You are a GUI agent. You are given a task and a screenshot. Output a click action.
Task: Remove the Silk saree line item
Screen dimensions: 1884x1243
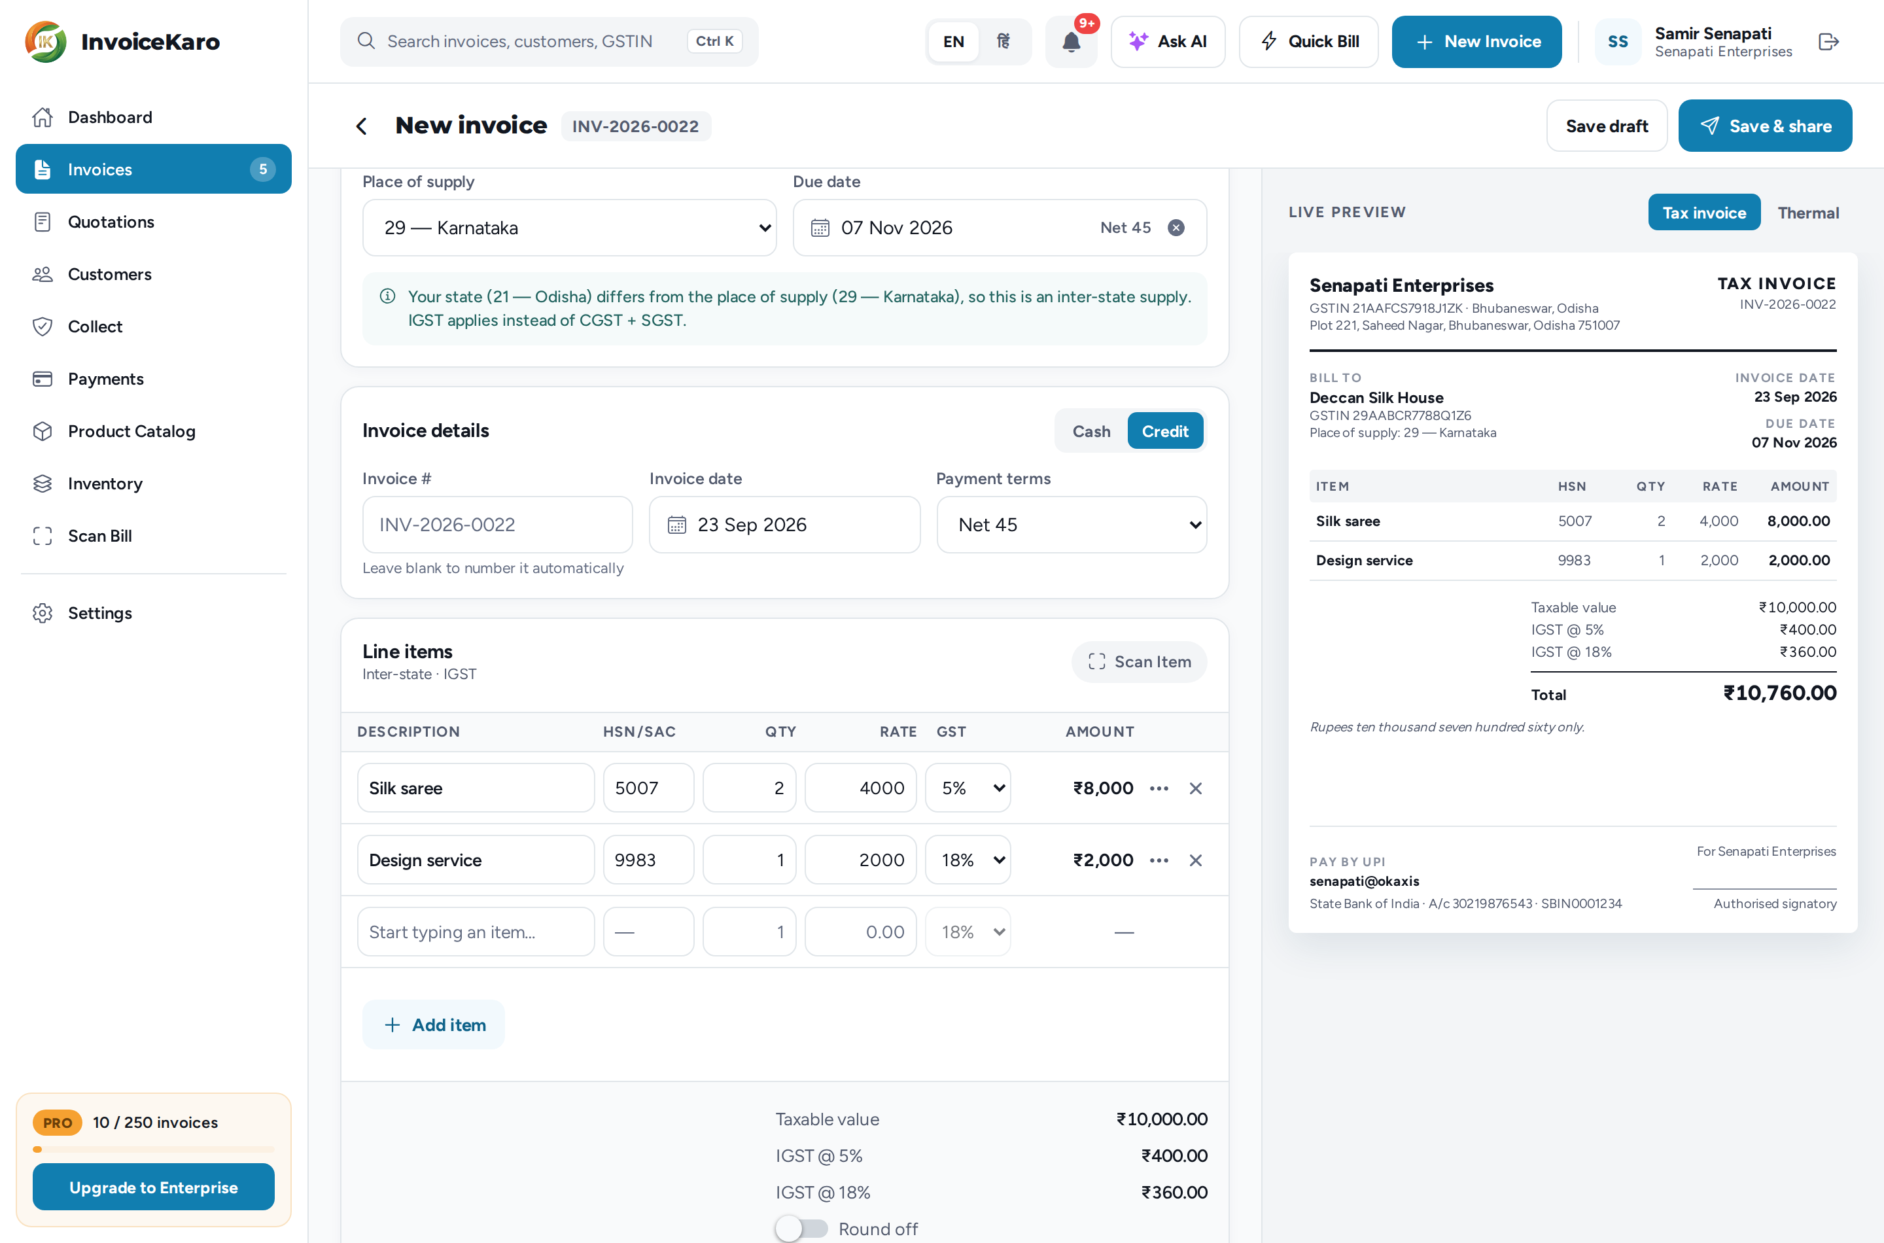point(1196,788)
